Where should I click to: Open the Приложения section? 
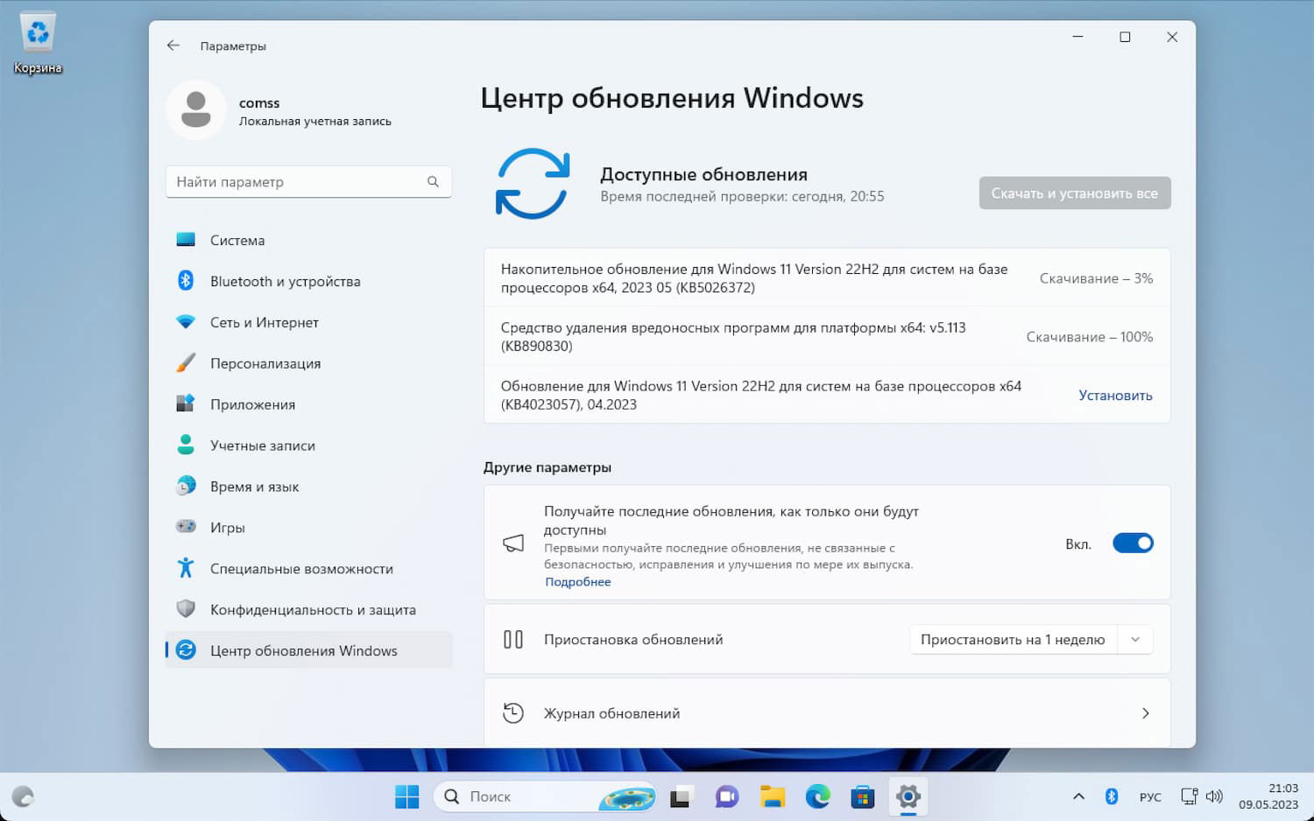click(x=308, y=404)
